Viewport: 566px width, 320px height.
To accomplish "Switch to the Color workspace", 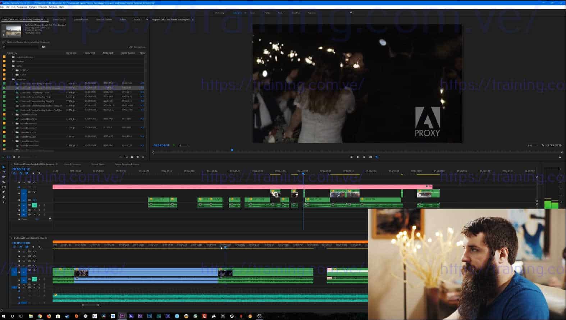I will tap(252, 13).
